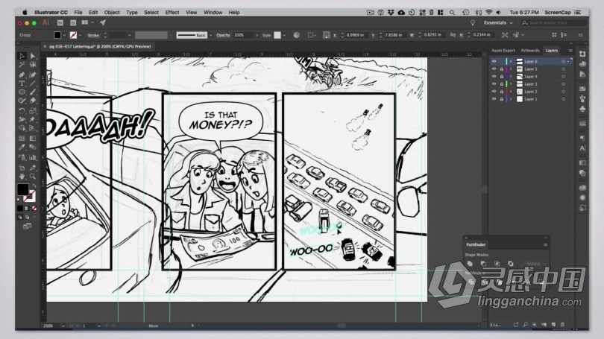The width and height of the screenshot is (604, 339).
Task: Select the Column Graph tool
Action: [33, 157]
